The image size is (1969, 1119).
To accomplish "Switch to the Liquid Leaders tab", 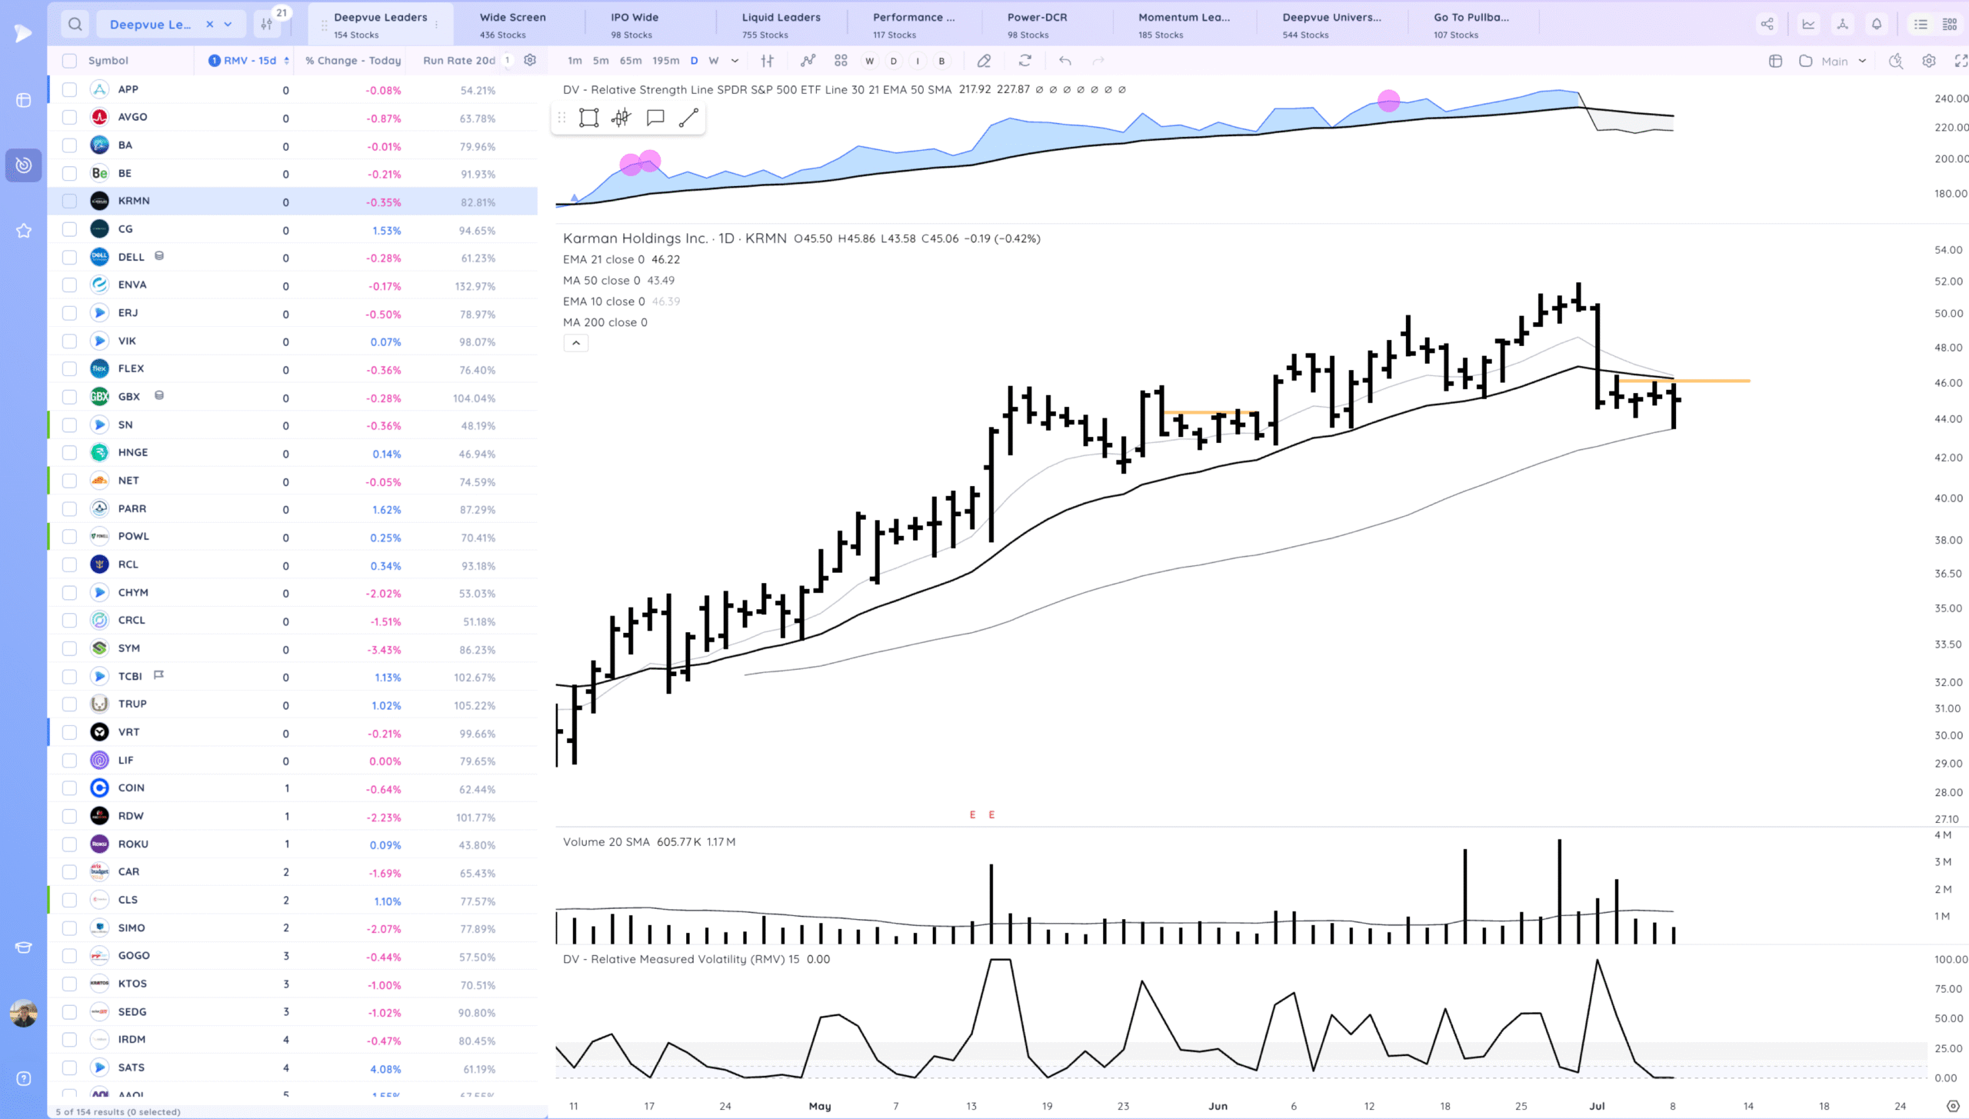I will 780,24.
